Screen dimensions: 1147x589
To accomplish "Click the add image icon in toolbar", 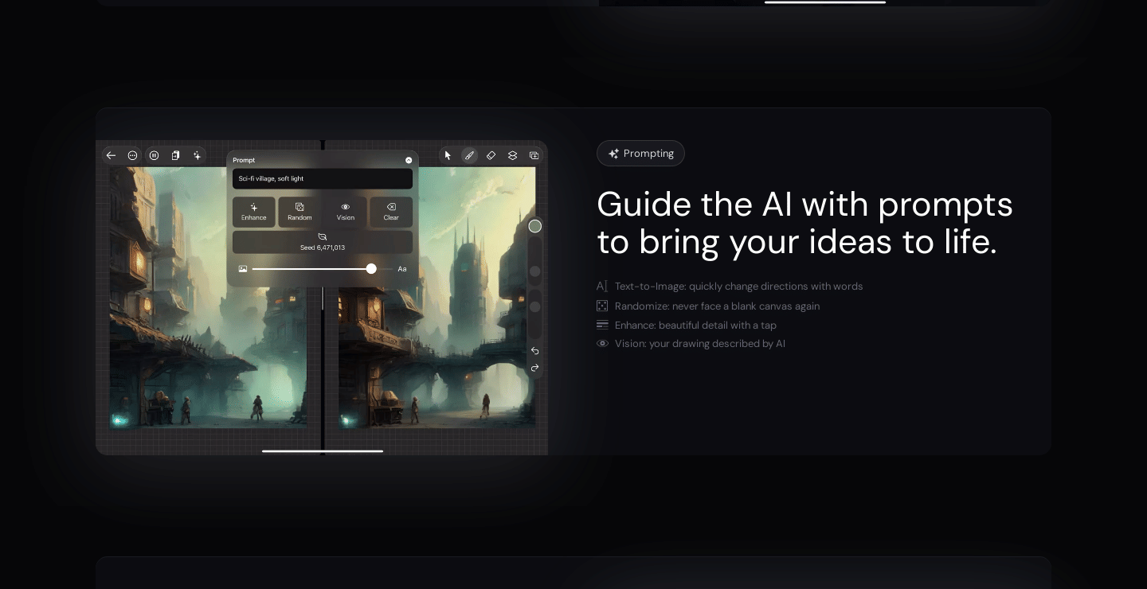I will 534,155.
